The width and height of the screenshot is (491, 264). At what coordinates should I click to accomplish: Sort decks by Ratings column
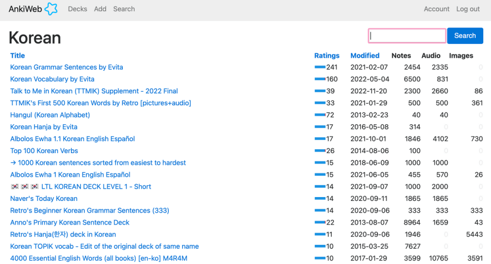(327, 55)
